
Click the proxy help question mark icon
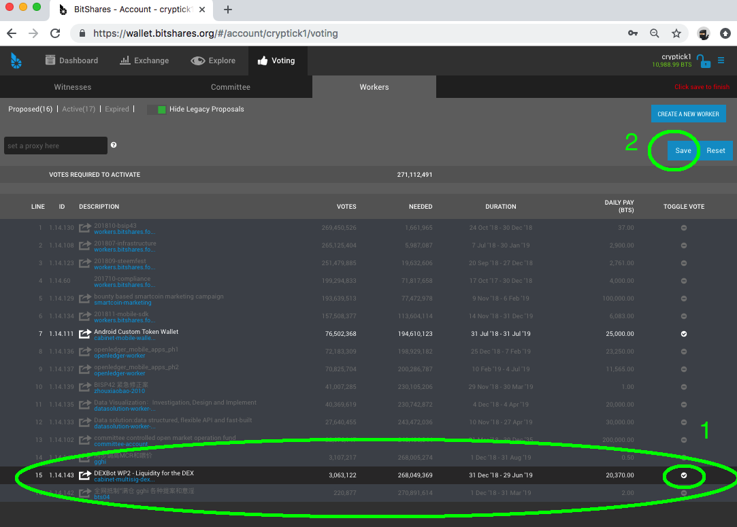tap(114, 145)
